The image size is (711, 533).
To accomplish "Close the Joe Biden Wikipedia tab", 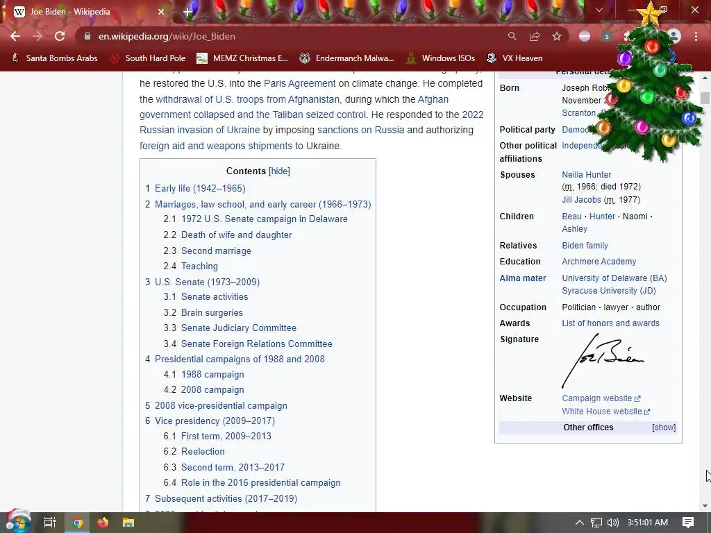I will click(x=160, y=12).
